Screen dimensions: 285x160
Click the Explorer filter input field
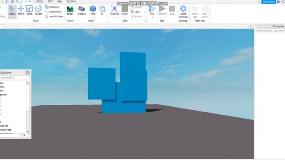tap(15, 78)
